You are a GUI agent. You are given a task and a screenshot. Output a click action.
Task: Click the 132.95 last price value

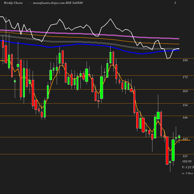pyautogui.click(x=187, y=161)
